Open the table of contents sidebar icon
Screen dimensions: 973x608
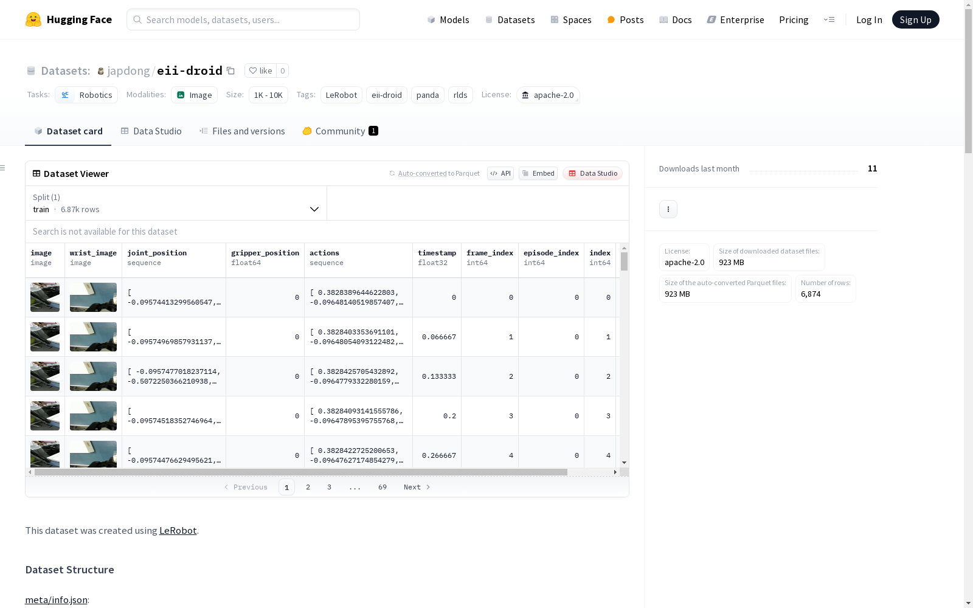(x=2, y=168)
